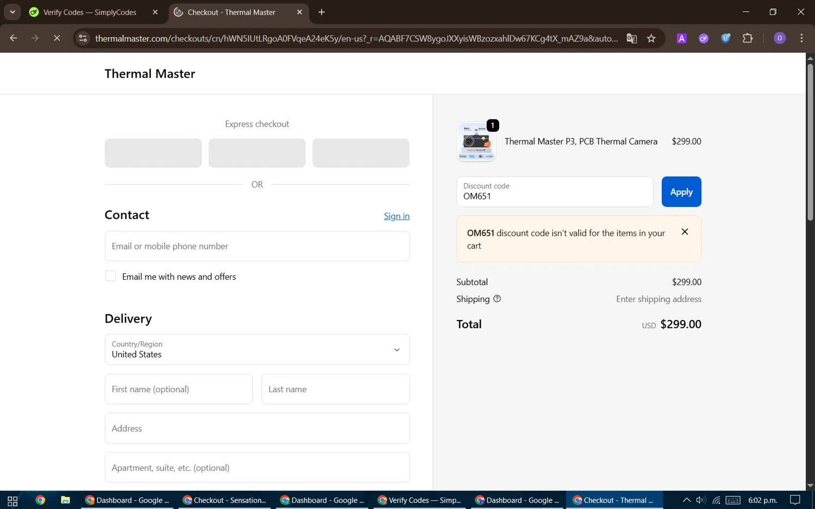Switch to Checkout - Thermal taskbar window

(x=615, y=500)
